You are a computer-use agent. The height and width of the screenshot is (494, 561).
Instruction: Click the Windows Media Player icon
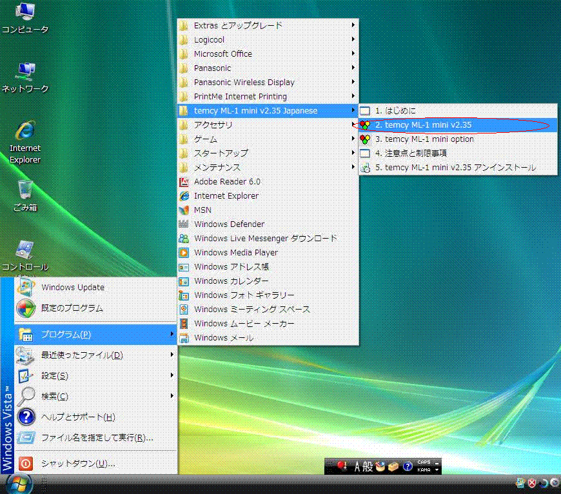pyautogui.click(x=184, y=253)
